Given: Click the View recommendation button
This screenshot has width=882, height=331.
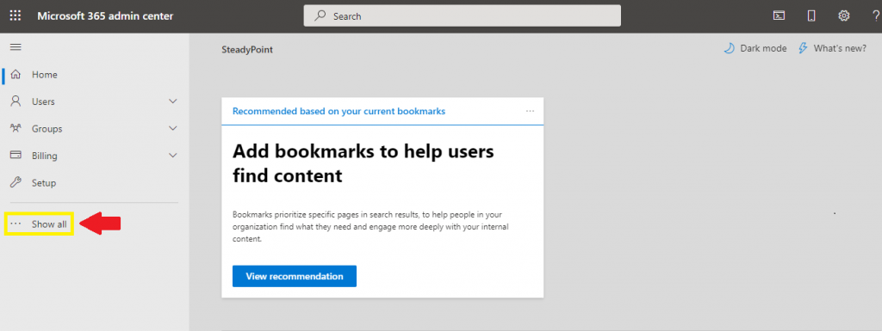Looking at the screenshot, I should pyautogui.click(x=295, y=276).
